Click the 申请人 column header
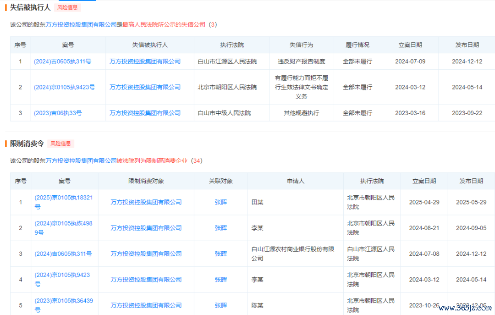This screenshot has height=315, width=495. pyautogui.click(x=296, y=181)
